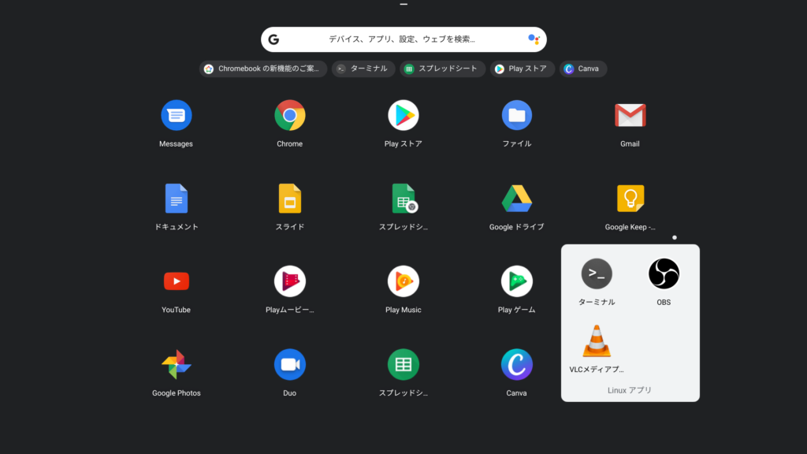807x454 pixels.
Task: Open the ファイル app
Action: pos(517,115)
